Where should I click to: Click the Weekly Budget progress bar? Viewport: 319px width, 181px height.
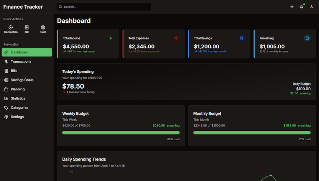(121, 133)
